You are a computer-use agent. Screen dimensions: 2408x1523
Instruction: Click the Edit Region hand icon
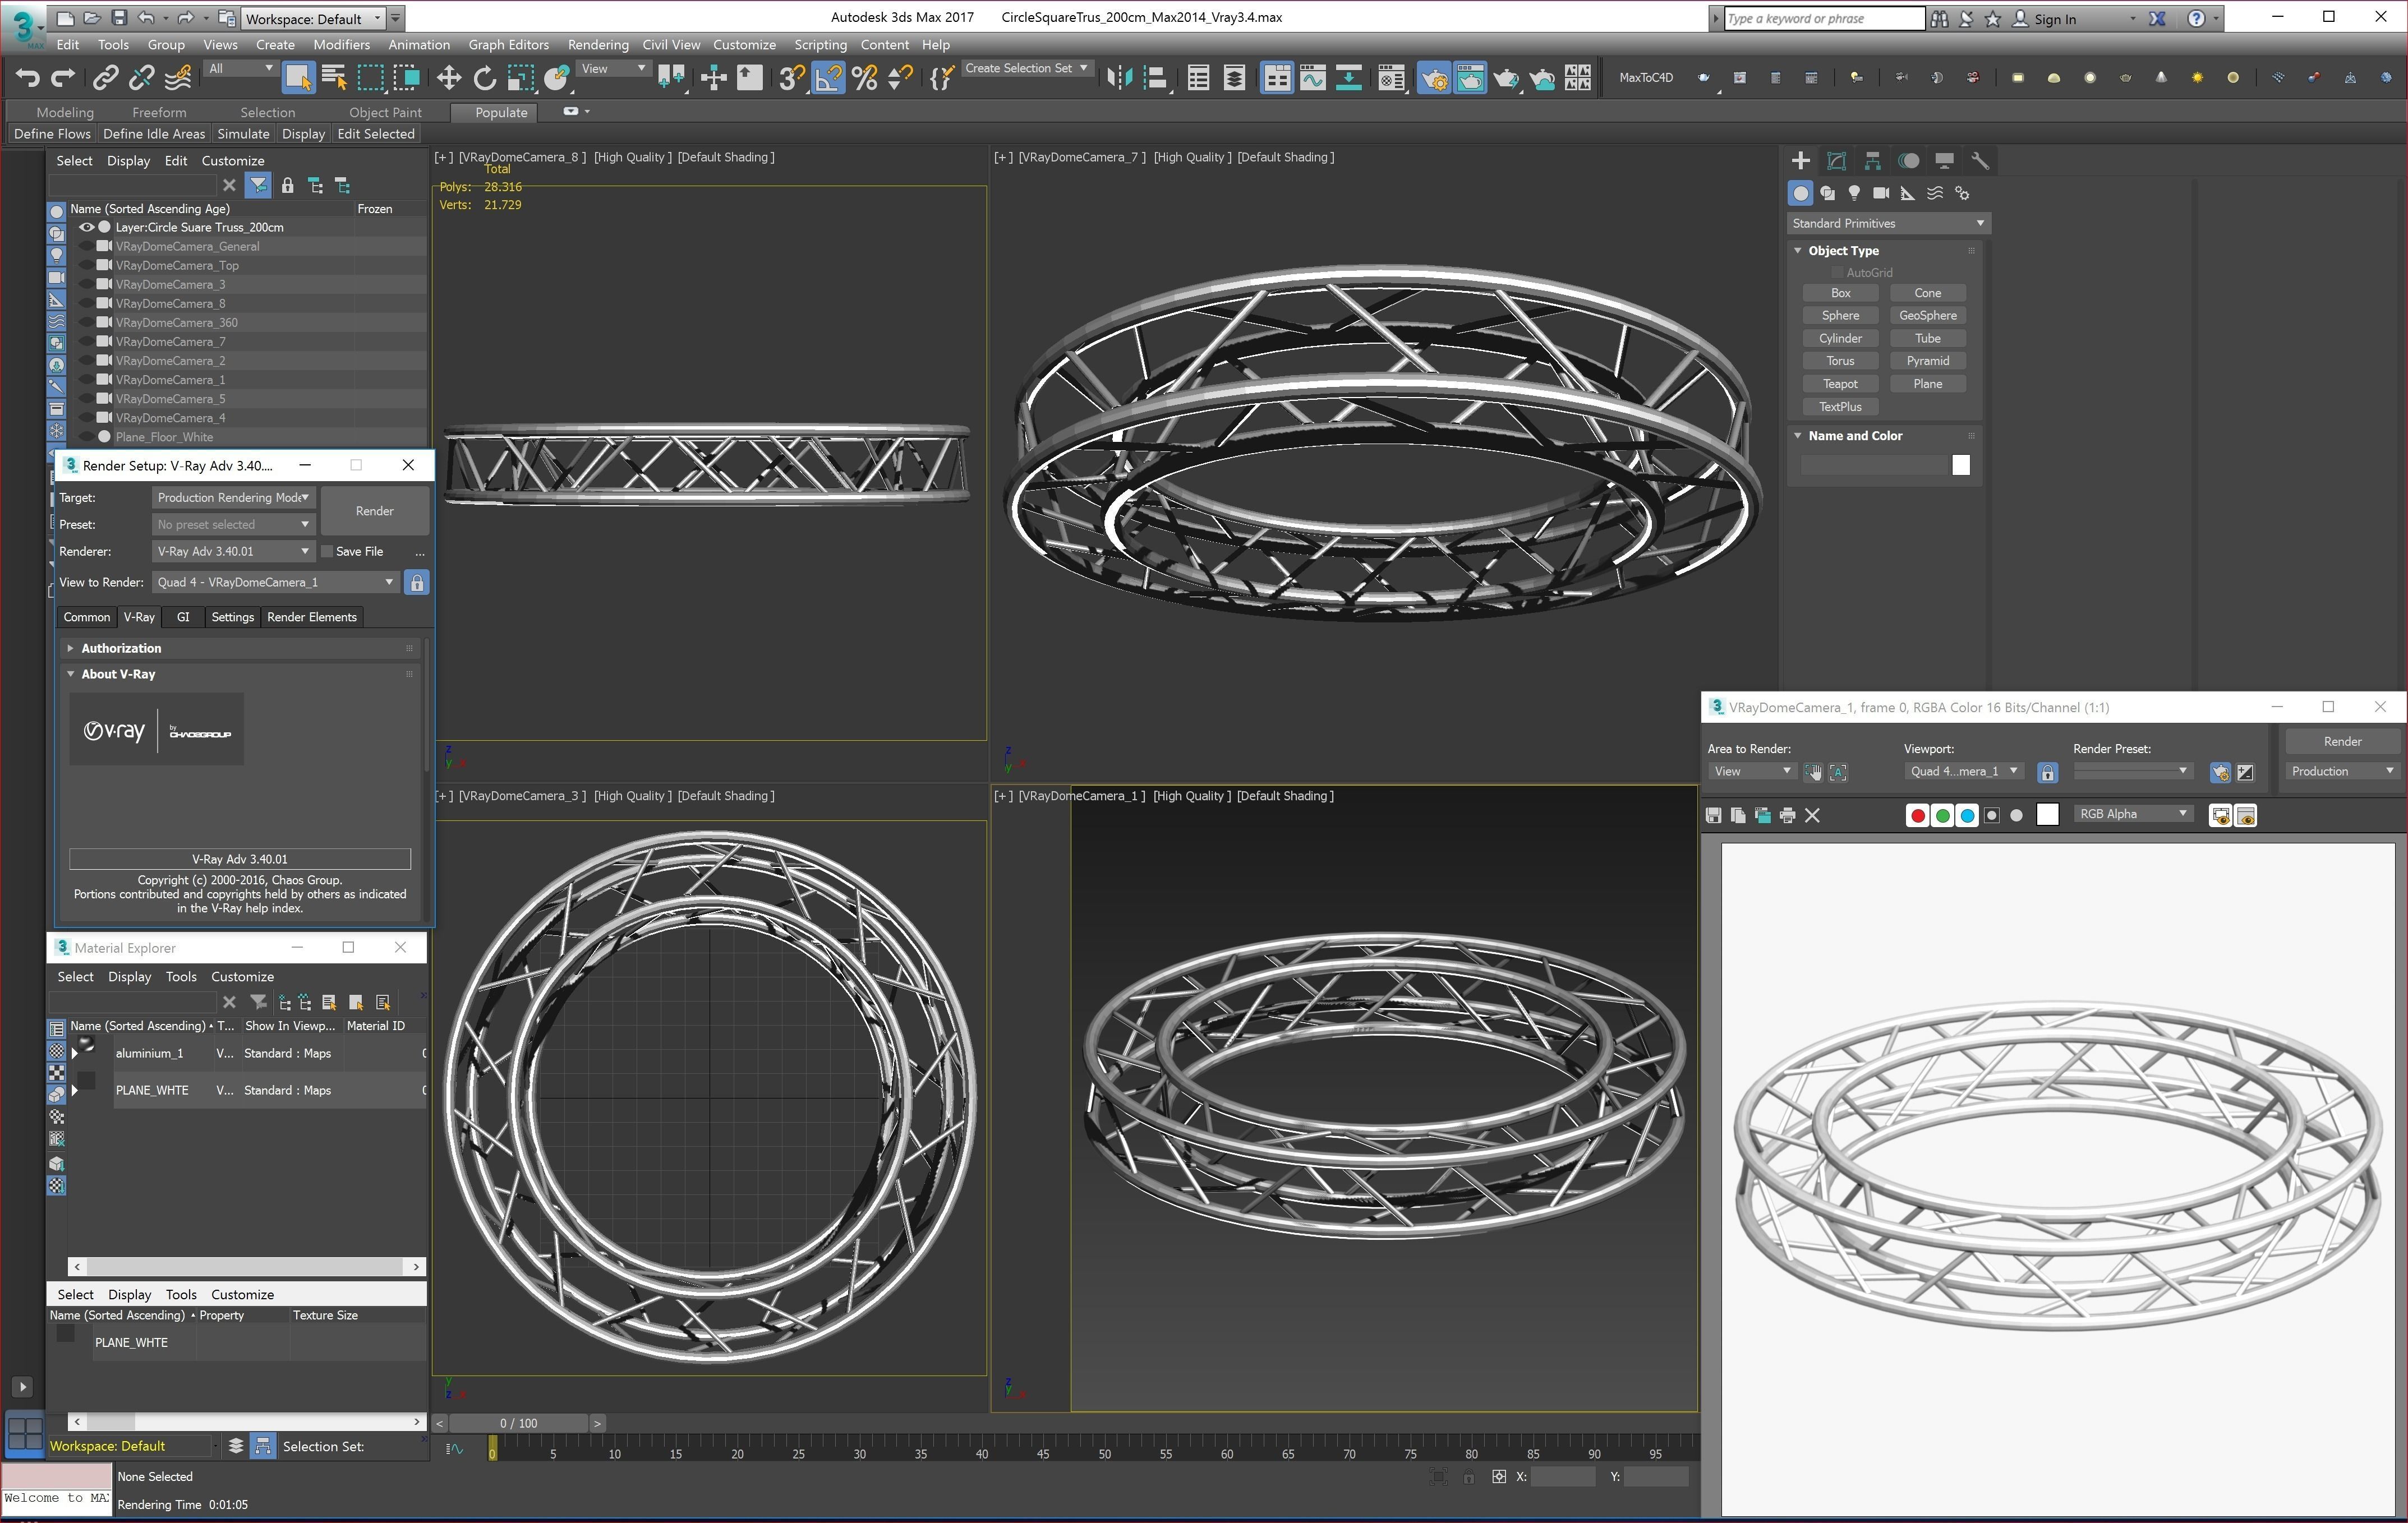[1813, 772]
